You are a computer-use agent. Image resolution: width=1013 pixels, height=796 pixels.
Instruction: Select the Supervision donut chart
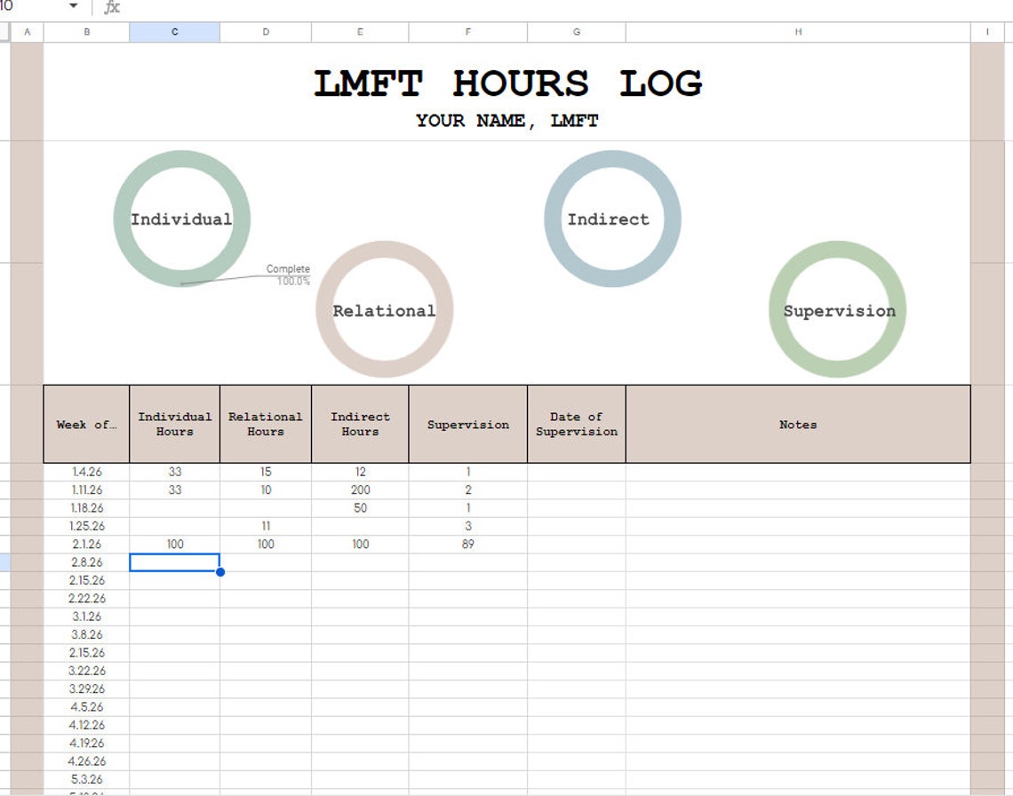pyautogui.click(x=838, y=310)
